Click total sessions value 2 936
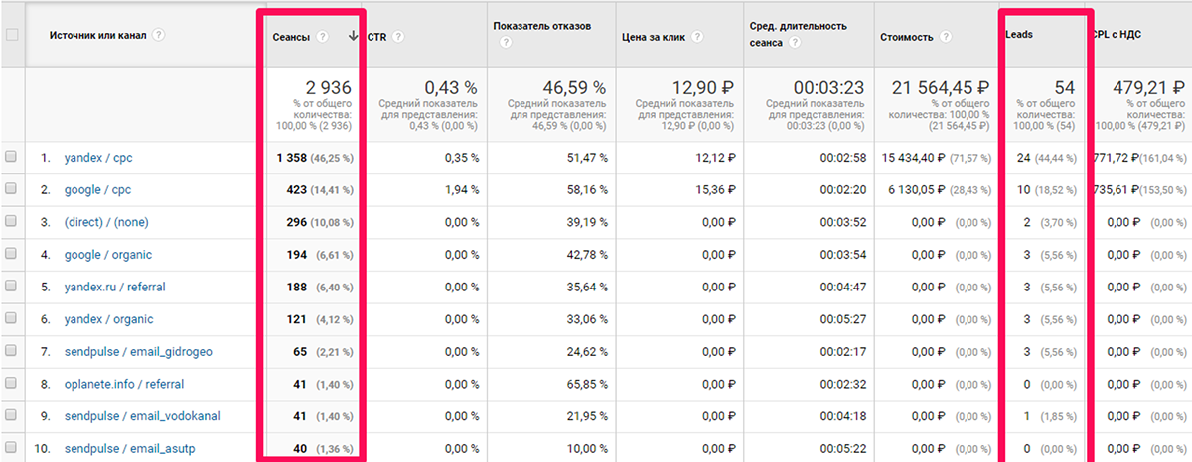 point(329,88)
